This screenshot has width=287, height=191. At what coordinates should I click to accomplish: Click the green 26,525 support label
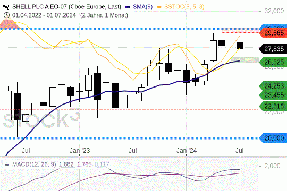(273, 62)
